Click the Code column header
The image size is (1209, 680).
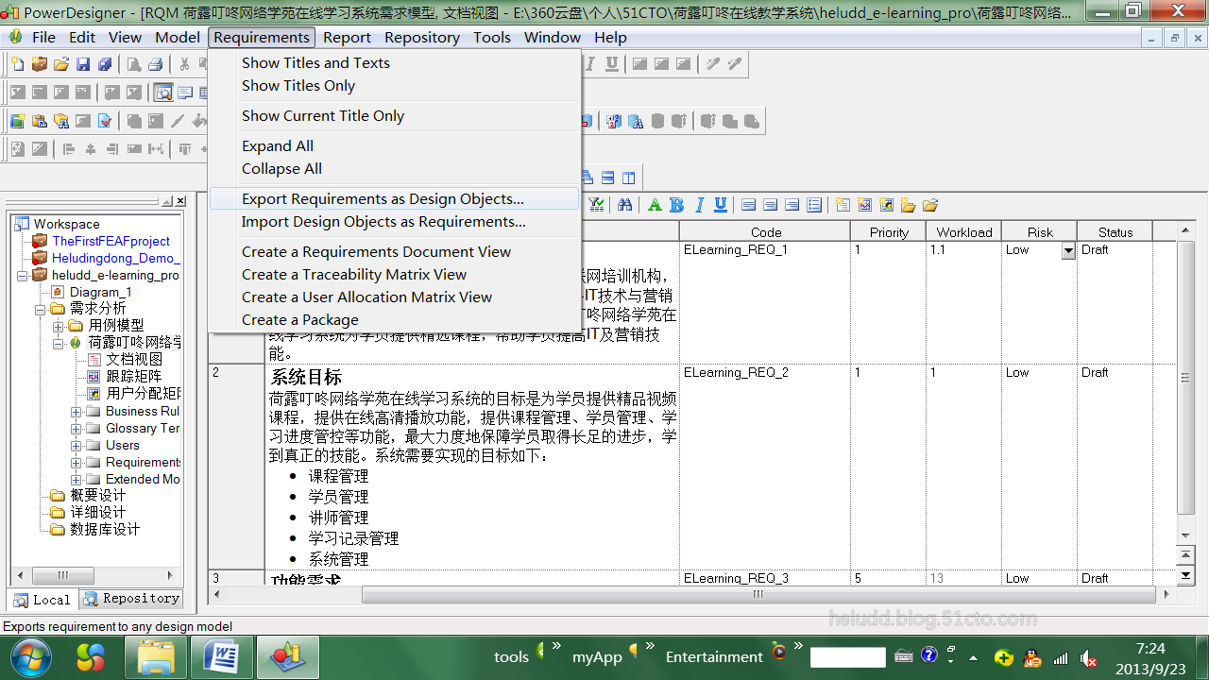click(x=765, y=232)
